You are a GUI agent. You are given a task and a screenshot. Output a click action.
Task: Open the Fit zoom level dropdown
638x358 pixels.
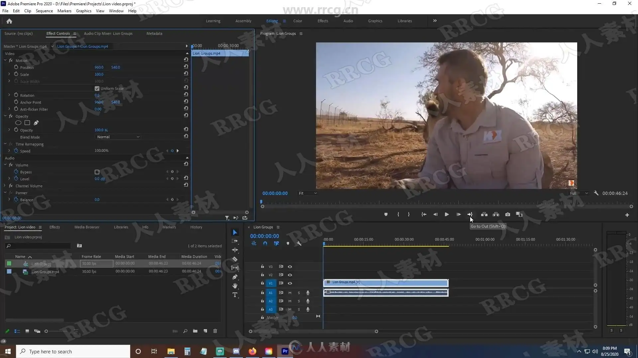pos(307,193)
